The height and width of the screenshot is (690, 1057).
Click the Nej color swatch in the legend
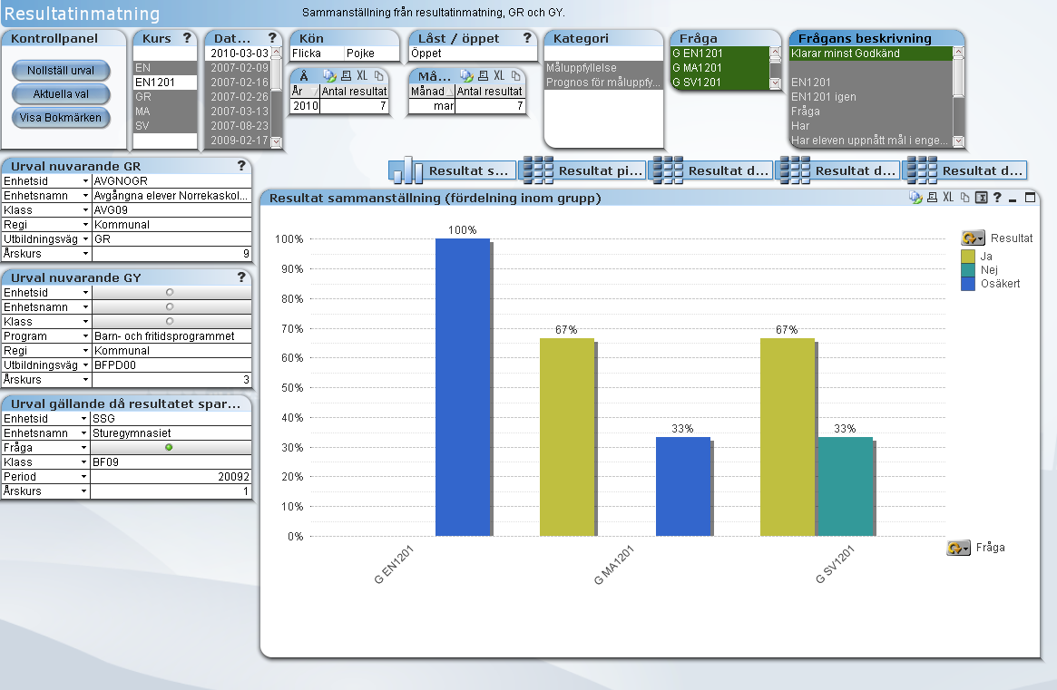pos(968,269)
